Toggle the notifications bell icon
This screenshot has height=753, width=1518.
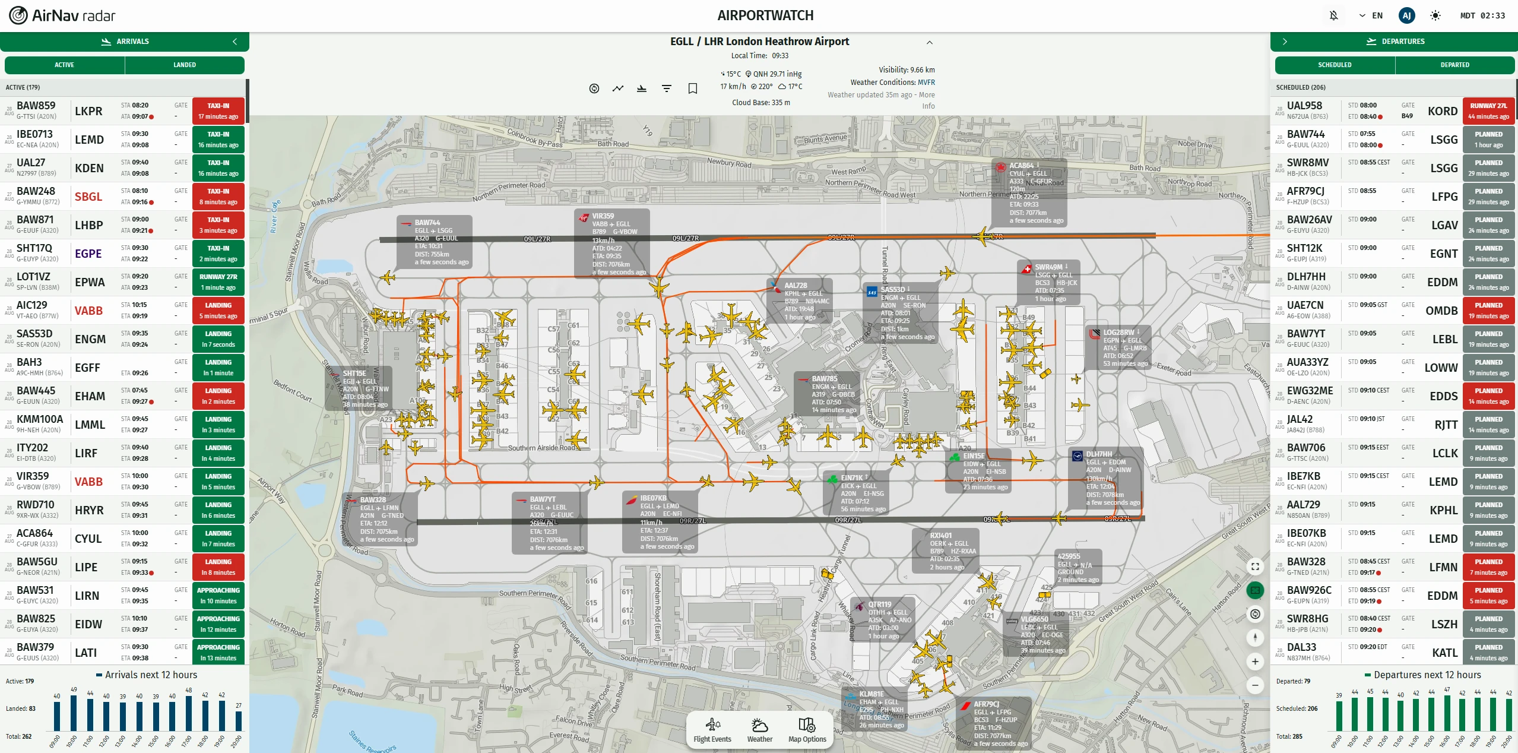pos(1333,15)
